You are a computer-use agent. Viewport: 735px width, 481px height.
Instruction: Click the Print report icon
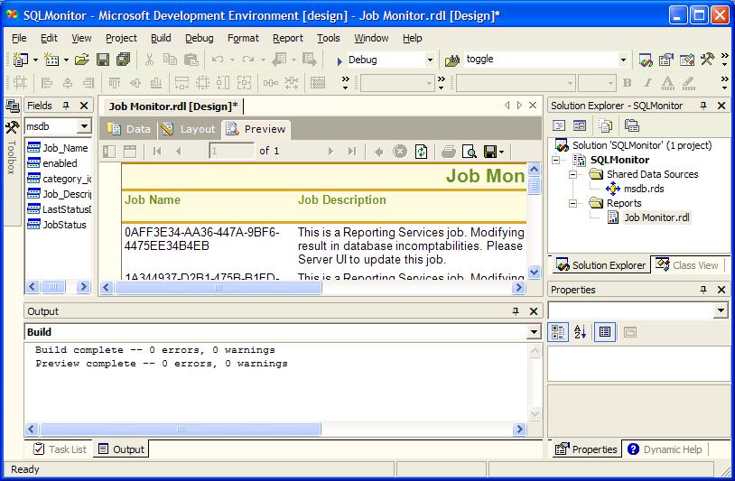(449, 152)
